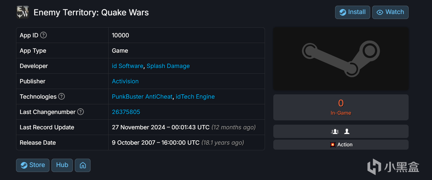This screenshot has width=432, height=180.
Task: Go to the Hub button
Action: (62, 165)
